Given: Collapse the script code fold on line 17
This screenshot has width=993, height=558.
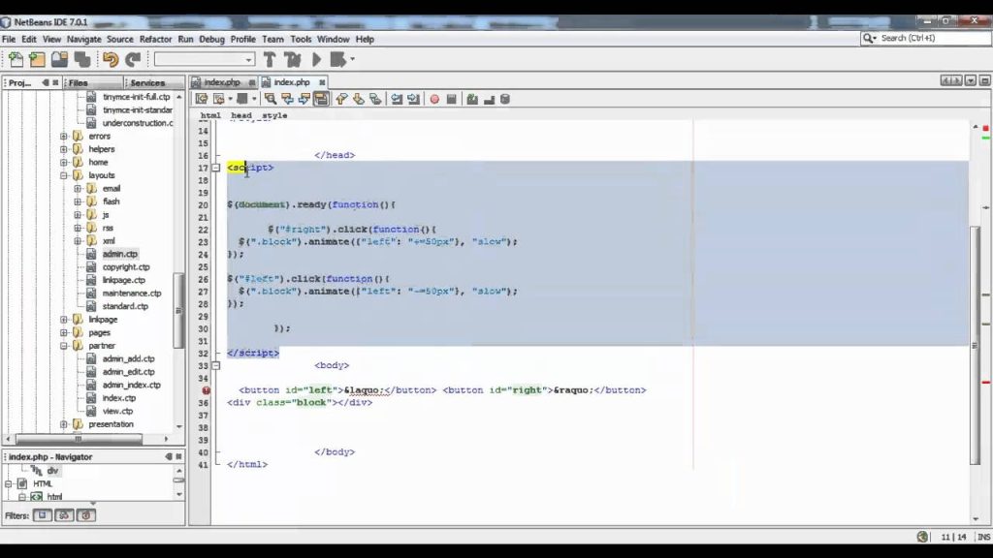Looking at the screenshot, I should 215,168.
